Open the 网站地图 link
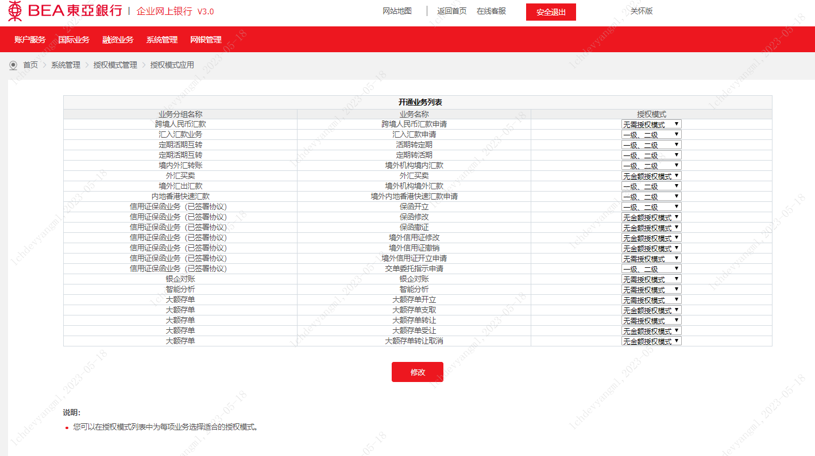The height and width of the screenshot is (456, 815). coord(397,11)
